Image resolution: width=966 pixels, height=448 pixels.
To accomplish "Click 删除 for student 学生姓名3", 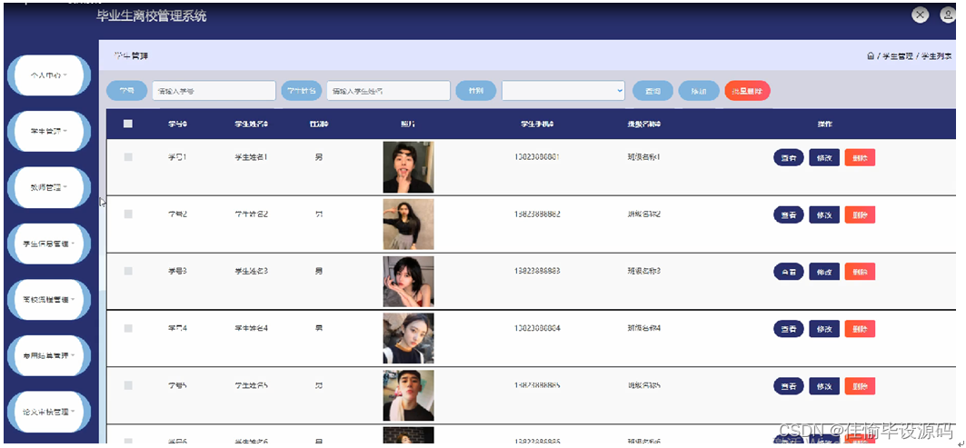I will (x=860, y=271).
